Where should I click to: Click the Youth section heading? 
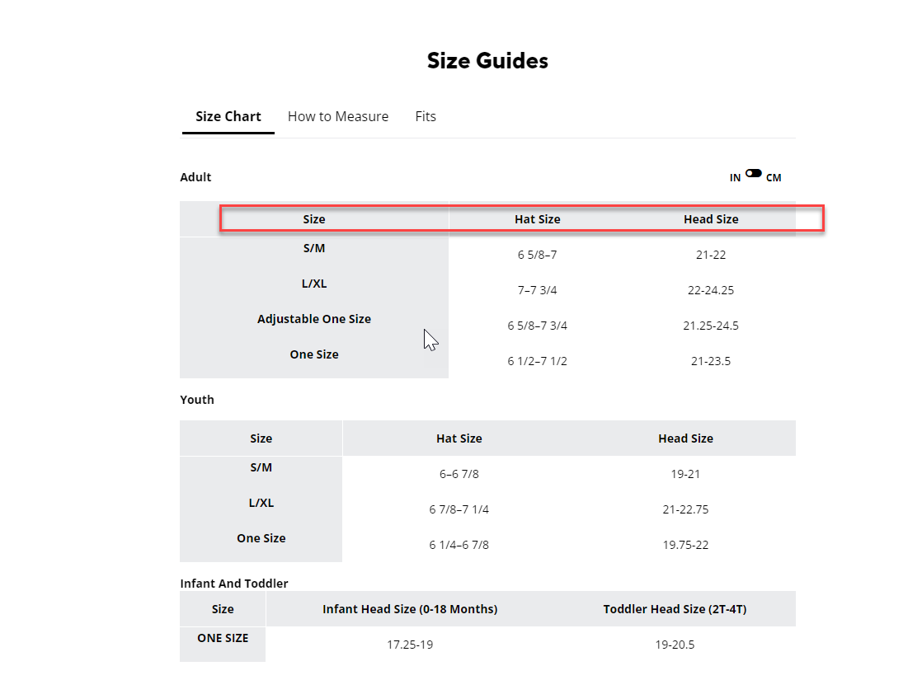[197, 400]
